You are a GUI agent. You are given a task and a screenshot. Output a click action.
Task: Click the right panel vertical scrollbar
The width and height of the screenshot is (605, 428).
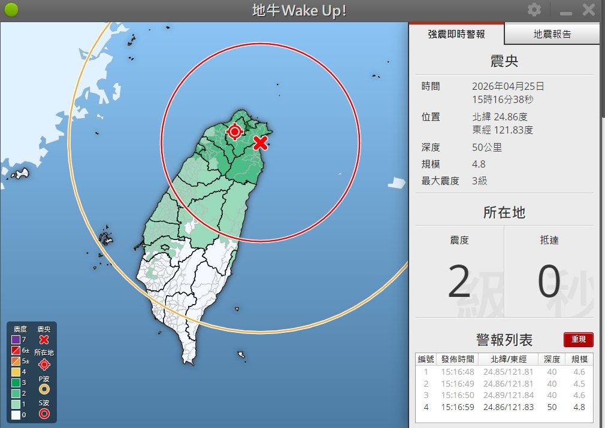pos(603,69)
